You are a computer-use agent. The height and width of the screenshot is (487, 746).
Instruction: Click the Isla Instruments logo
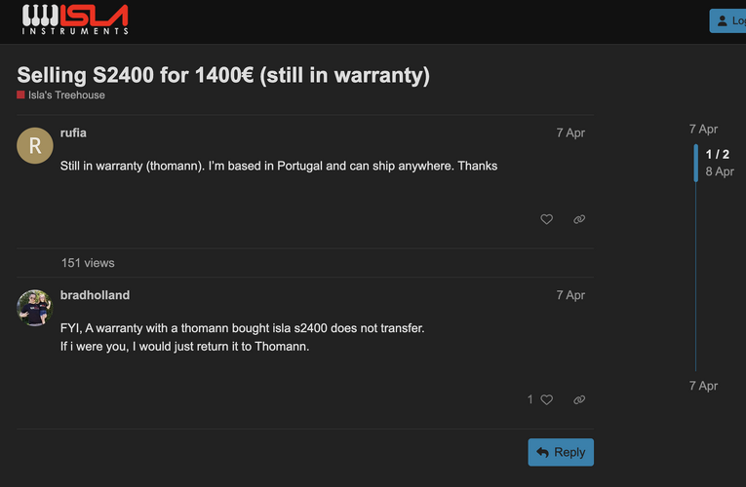75,19
